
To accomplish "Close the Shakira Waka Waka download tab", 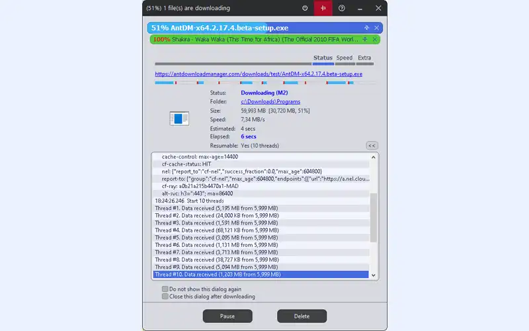I will click(374, 39).
